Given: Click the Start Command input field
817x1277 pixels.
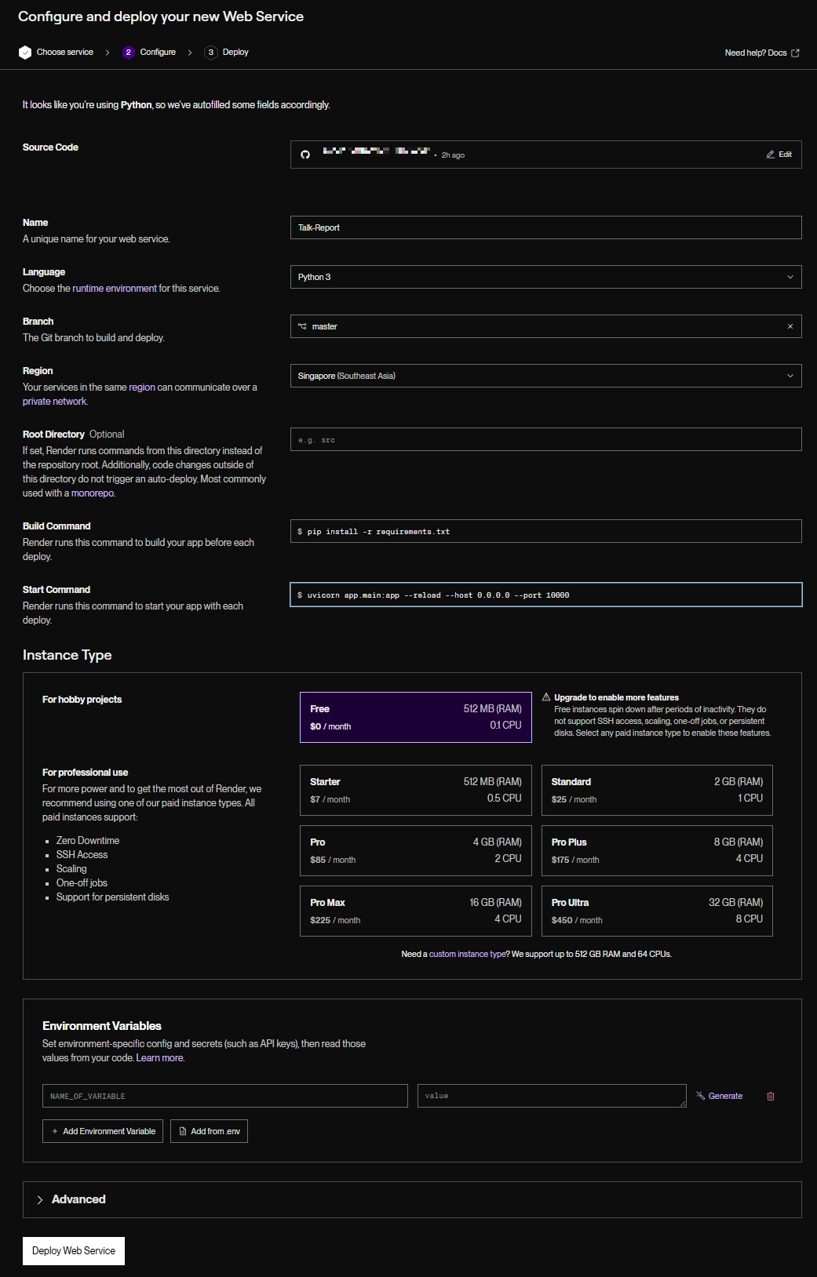Looking at the screenshot, I should click(x=545, y=595).
